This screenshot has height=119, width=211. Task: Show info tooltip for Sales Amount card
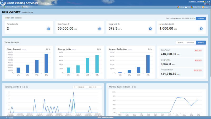(69, 24)
